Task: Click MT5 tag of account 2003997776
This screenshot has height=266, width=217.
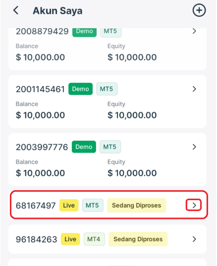Action: (x=110, y=147)
